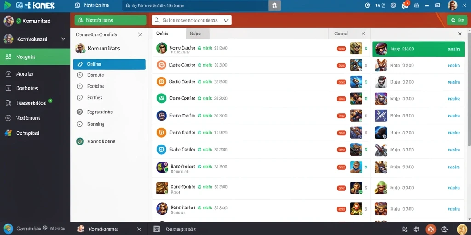Click the home icon beside the address bar
Viewport: 471px width, 235px height.
[274, 6]
